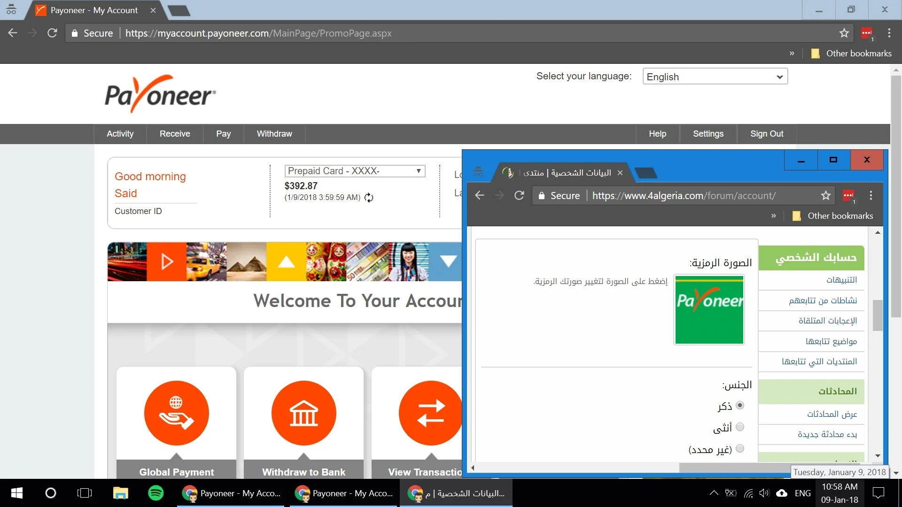Expand the Prepaid Card account dropdown
This screenshot has height=507, width=902.
click(x=355, y=171)
